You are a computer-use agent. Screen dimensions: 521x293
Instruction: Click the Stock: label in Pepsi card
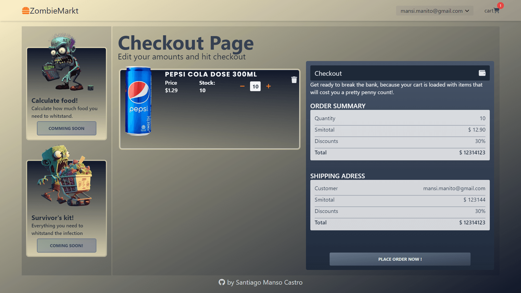tap(207, 83)
